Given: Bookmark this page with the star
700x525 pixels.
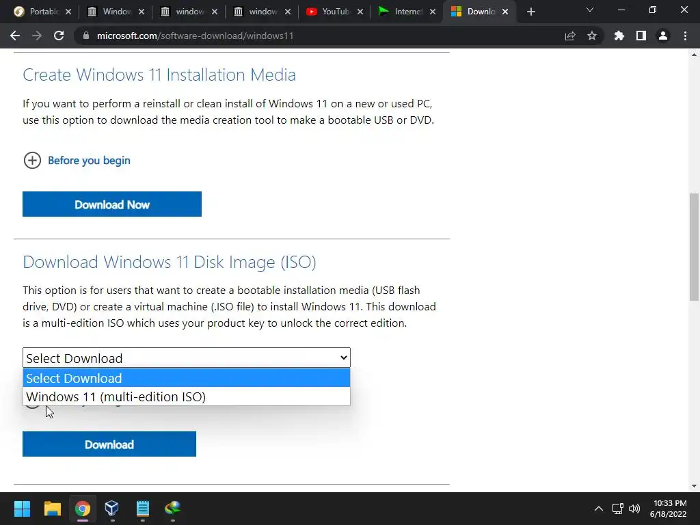Looking at the screenshot, I should (592, 36).
